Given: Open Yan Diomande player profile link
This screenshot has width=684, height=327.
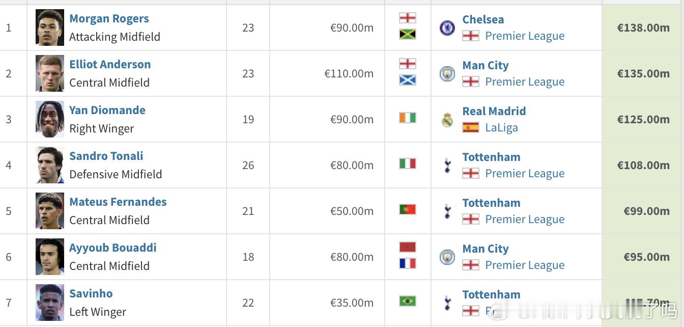Looking at the screenshot, I should 107,111.
